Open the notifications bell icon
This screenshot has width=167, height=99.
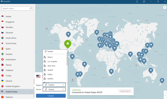pyautogui.click(x=137, y=2)
